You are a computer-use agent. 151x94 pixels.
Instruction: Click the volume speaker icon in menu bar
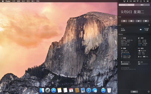point(134,1)
